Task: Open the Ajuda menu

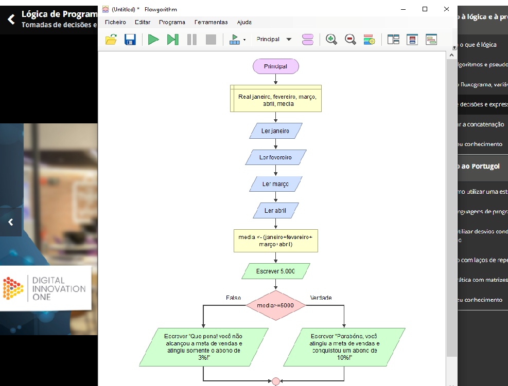Action: [244, 22]
